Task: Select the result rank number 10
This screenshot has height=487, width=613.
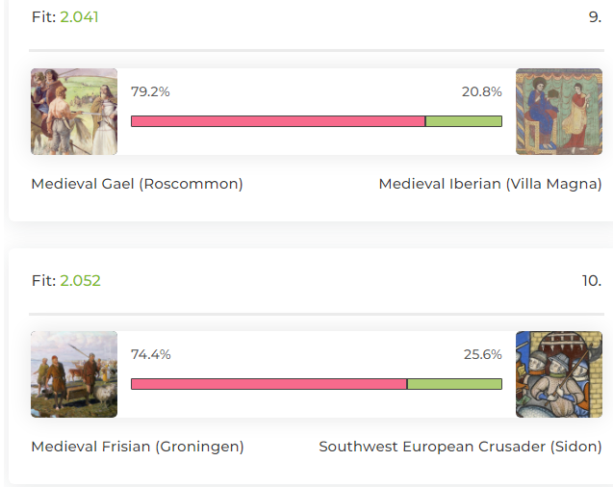Action: coord(592,280)
